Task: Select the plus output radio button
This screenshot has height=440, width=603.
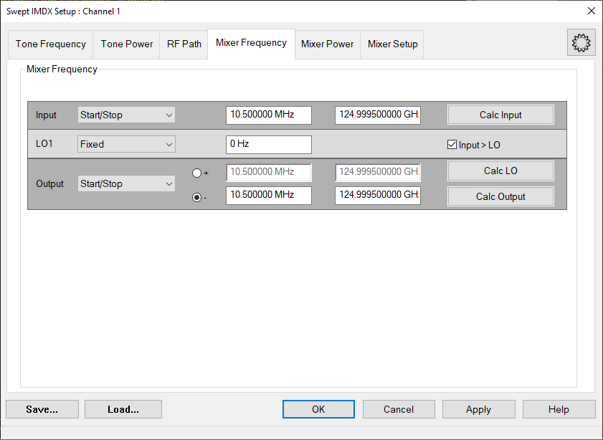Action: tap(197, 173)
